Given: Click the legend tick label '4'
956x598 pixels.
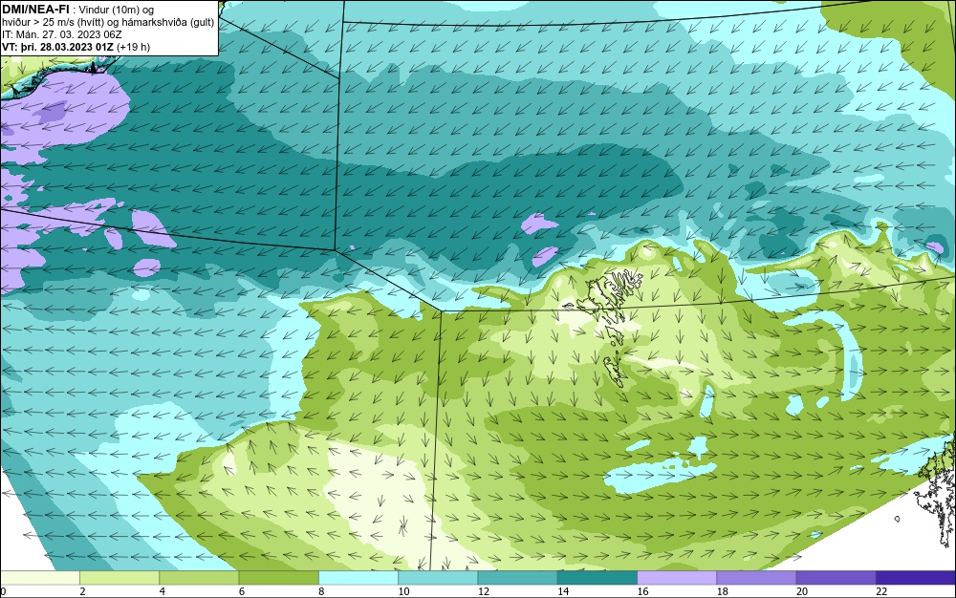Looking at the screenshot, I should click(163, 591).
